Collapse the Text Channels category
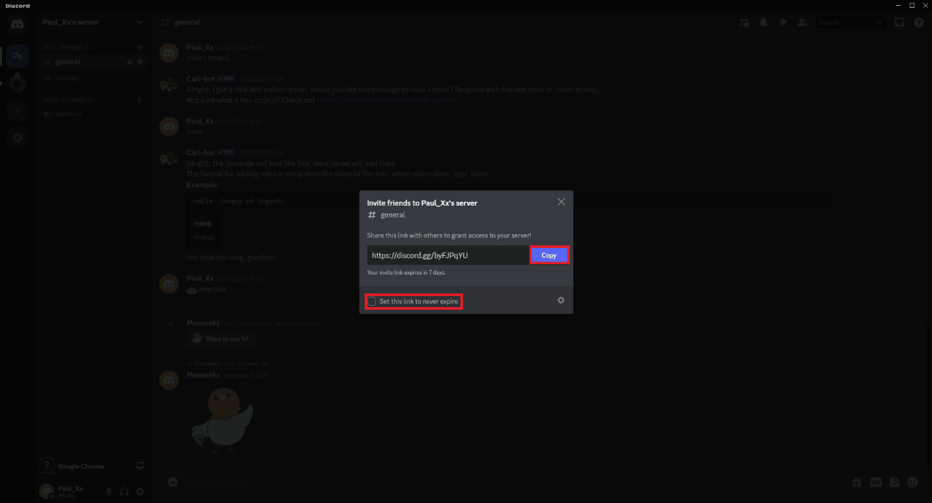The image size is (932, 503). click(65, 48)
